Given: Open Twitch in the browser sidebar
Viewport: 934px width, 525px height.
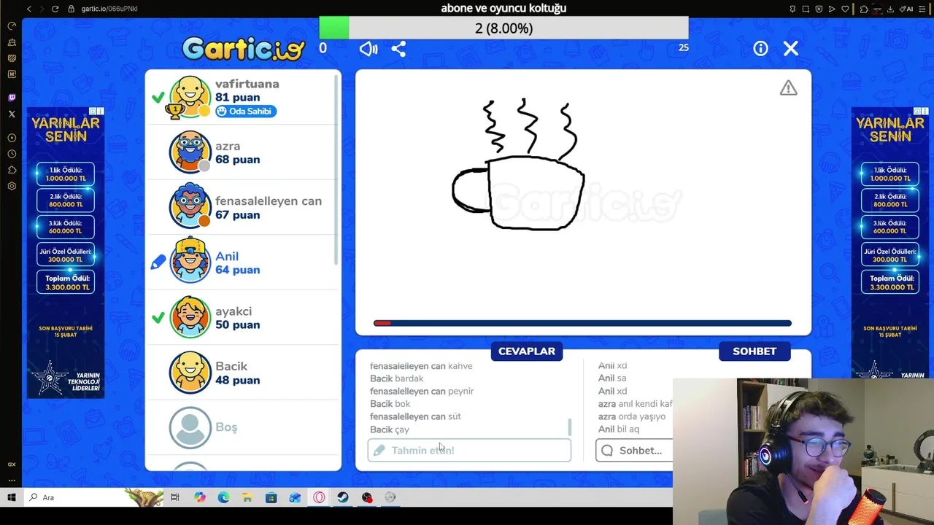Looking at the screenshot, I should point(12,98).
